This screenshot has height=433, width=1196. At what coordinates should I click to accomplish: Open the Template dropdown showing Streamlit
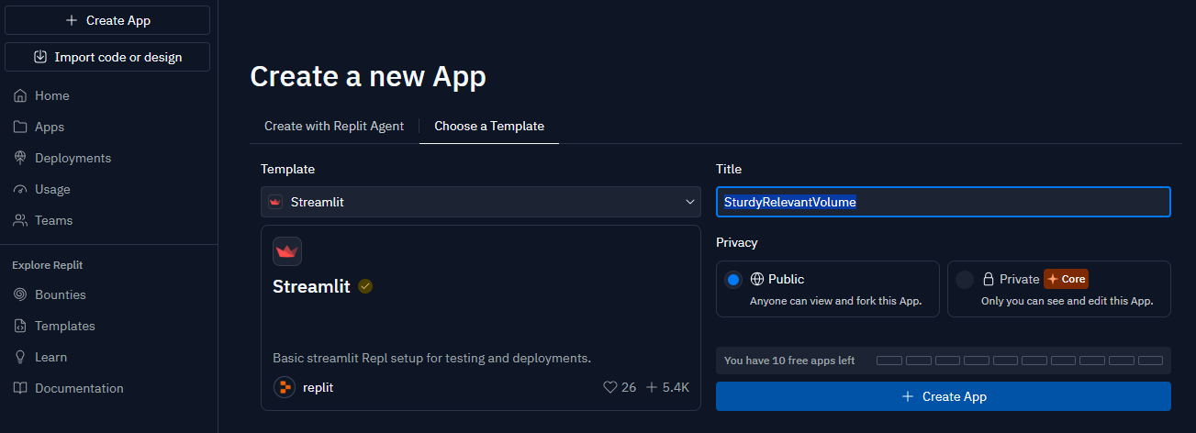481,202
